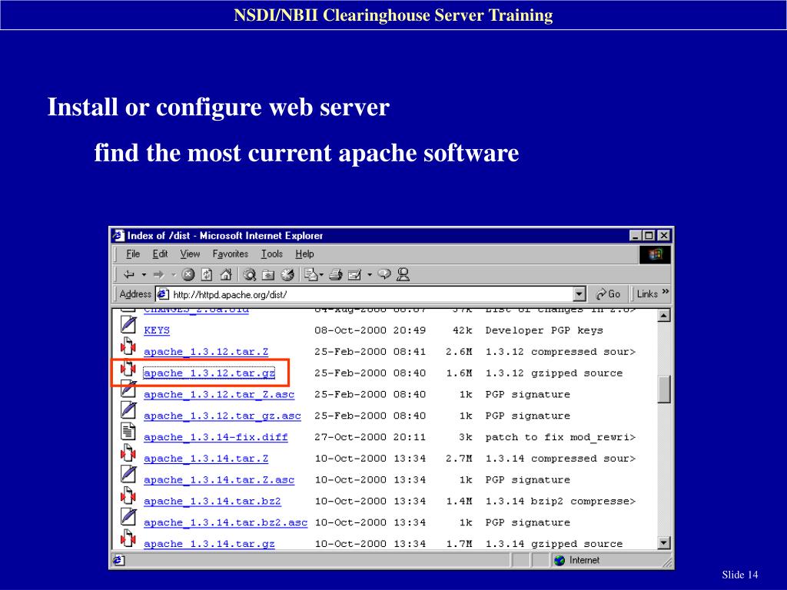Open the Help menu
The height and width of the screenshot is (590, 787).
[x=304, y=254]
